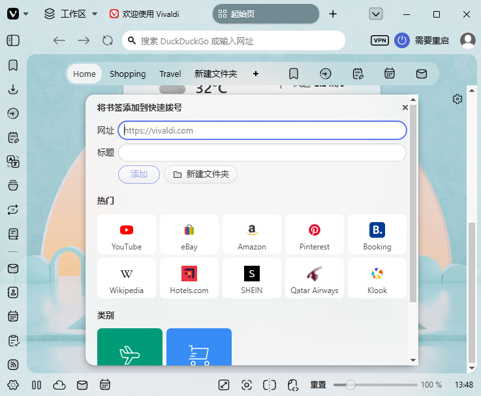Viewport: 481px width, 396px height.
Task: Open History from start page navigation
Action: click(x=326, y=74)
